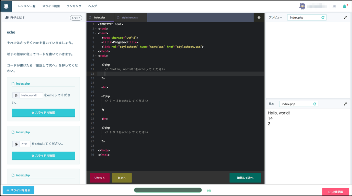
Task: Click the echo heading text
Action: click(11, 32)
